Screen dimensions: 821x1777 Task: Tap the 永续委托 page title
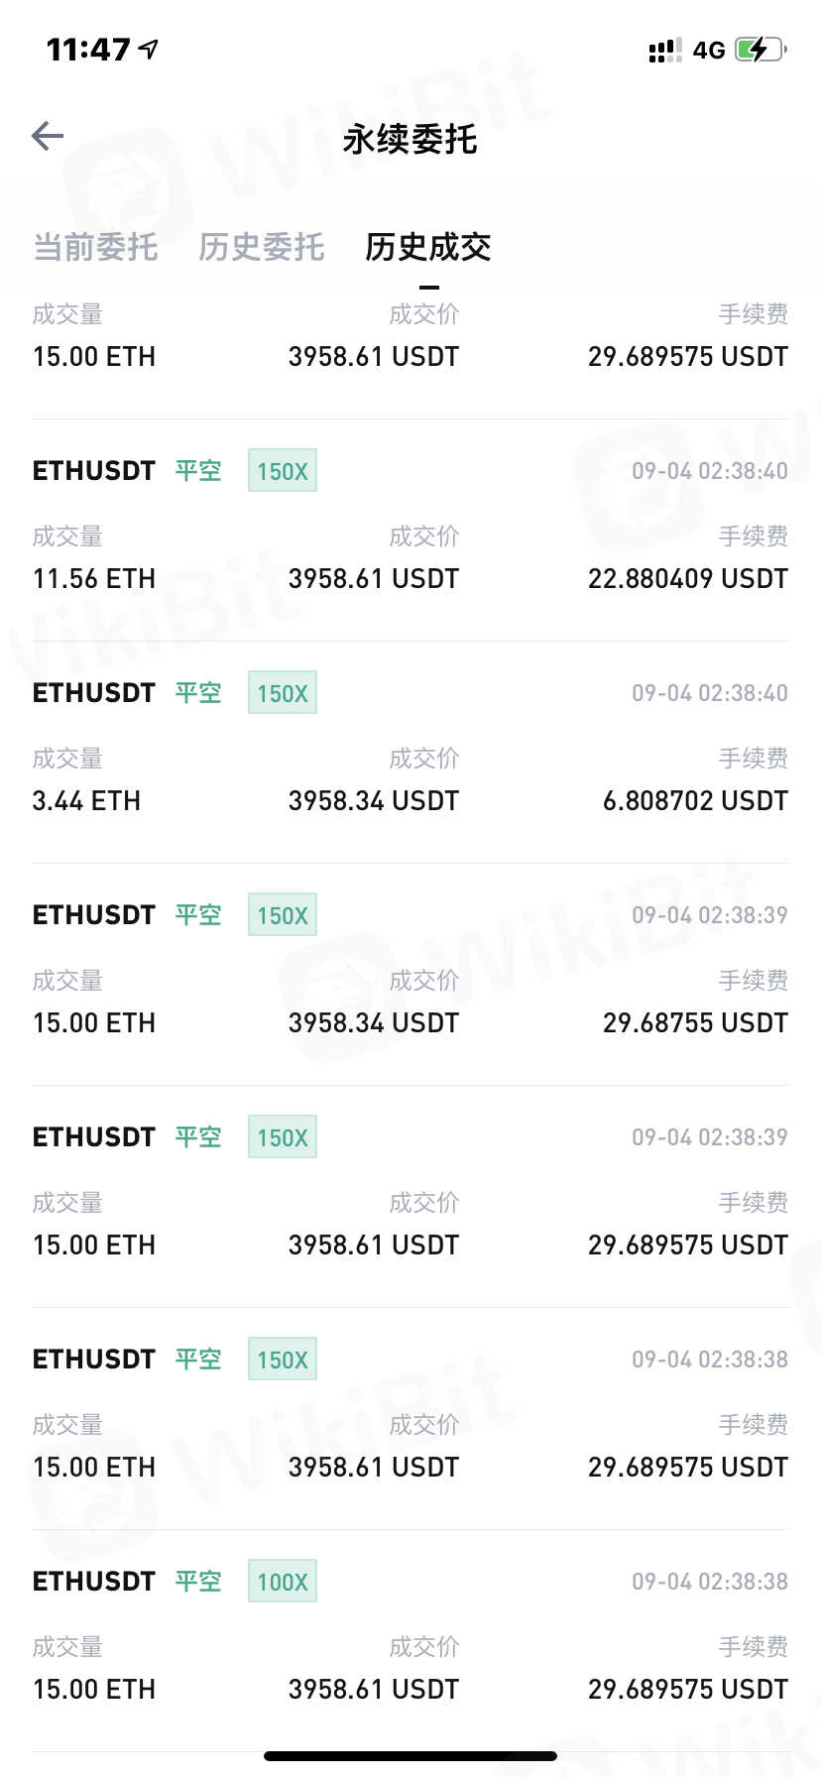pyautogui.click(x=410, y=139)
